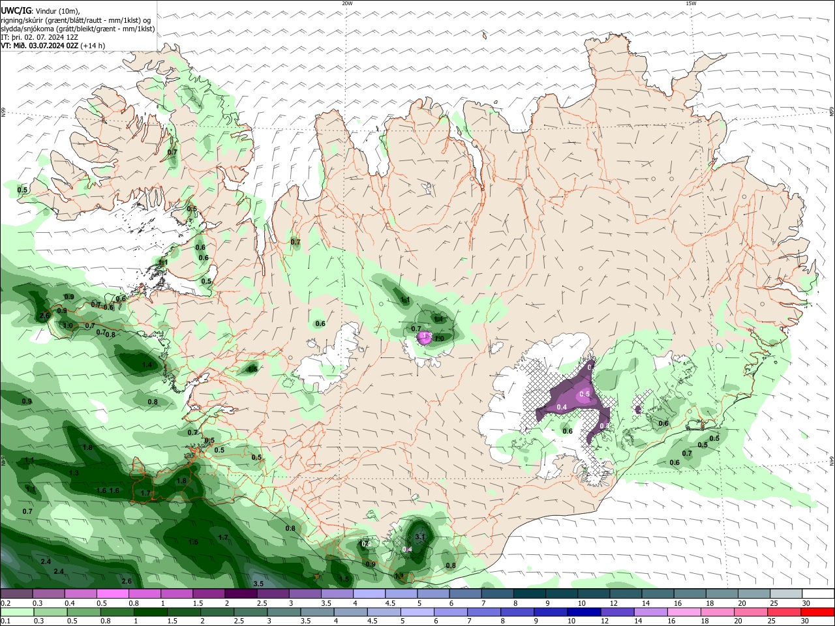
Task: Click the 'IT: þri. 02. 07. 2024 12Z' line
Action: coord(39,37)
